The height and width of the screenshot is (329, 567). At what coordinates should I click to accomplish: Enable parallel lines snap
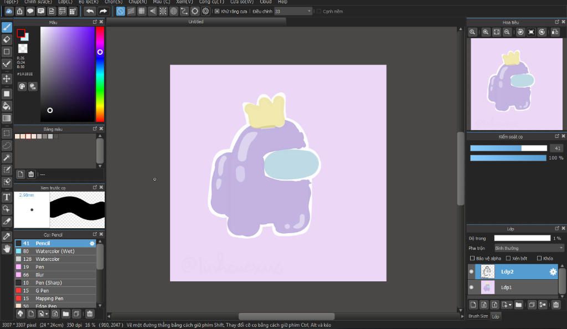(131, 11)
